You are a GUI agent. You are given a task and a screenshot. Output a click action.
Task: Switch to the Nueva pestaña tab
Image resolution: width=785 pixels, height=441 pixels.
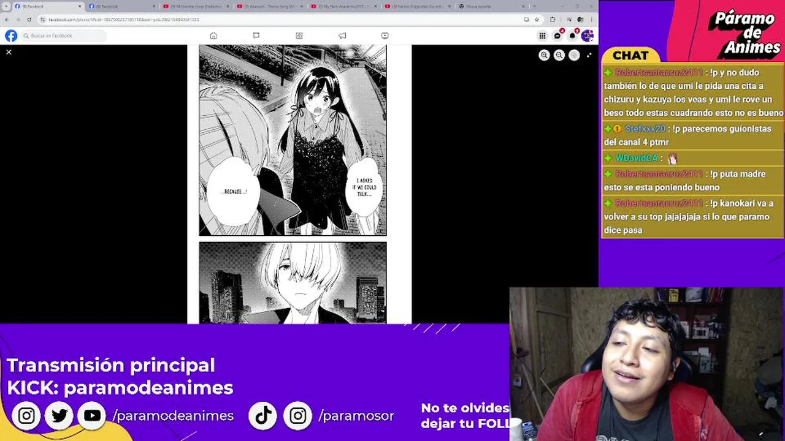(x=491, y=6)
